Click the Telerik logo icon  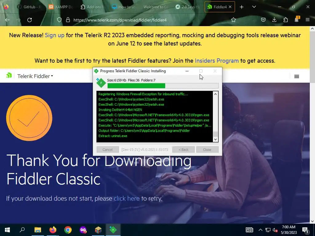9,75
